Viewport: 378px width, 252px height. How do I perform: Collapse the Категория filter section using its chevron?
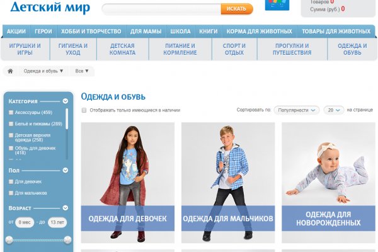[x=66, y=101]
